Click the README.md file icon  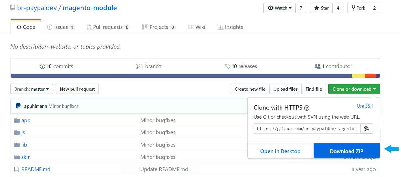17,169
